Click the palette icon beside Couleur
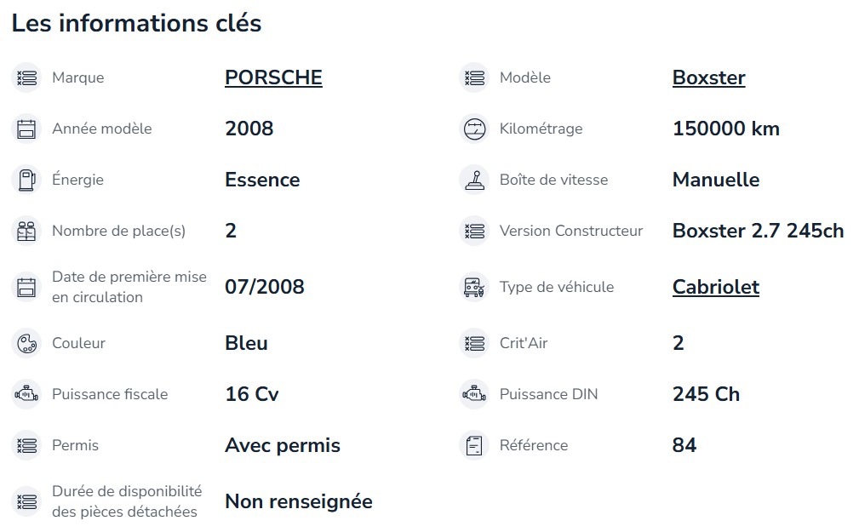 click(26, 344)
